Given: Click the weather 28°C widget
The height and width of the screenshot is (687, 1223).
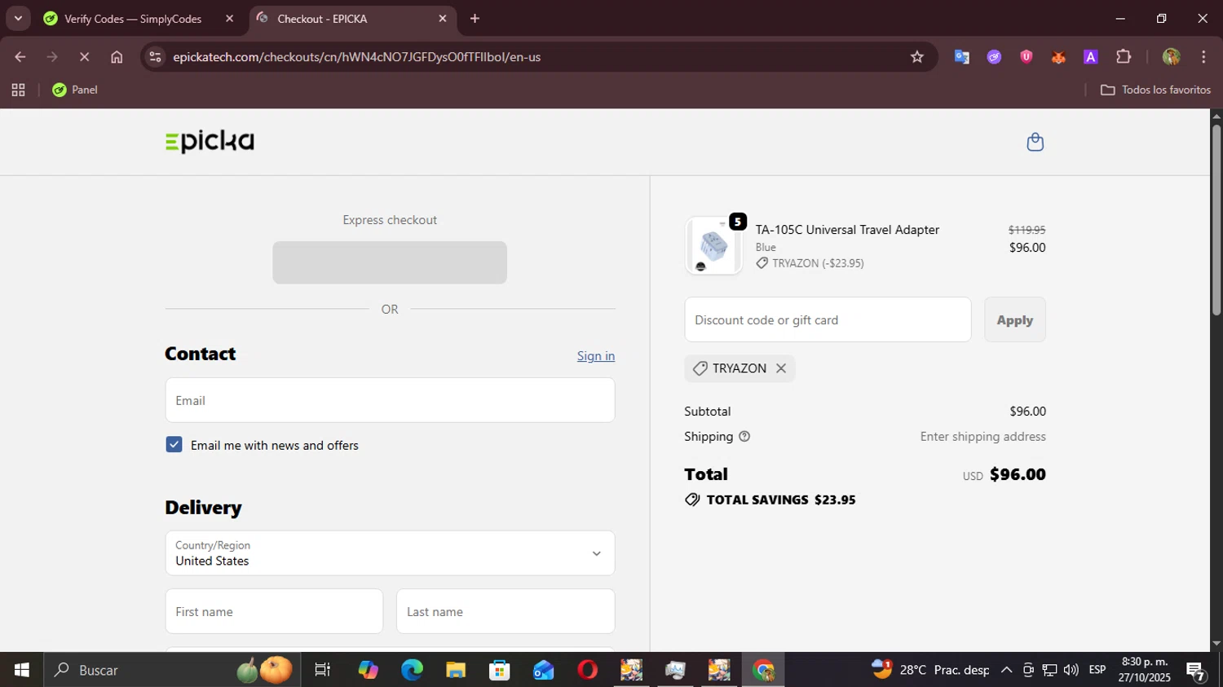Looking at the screenshot, I should click(930, 670).
